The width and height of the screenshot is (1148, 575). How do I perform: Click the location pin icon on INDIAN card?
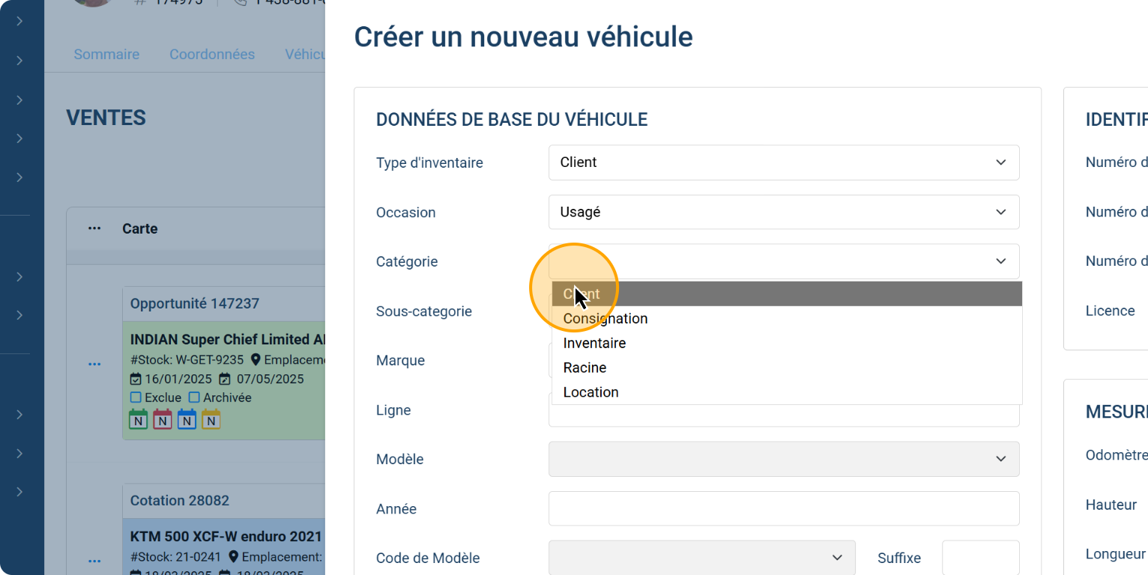256,360
